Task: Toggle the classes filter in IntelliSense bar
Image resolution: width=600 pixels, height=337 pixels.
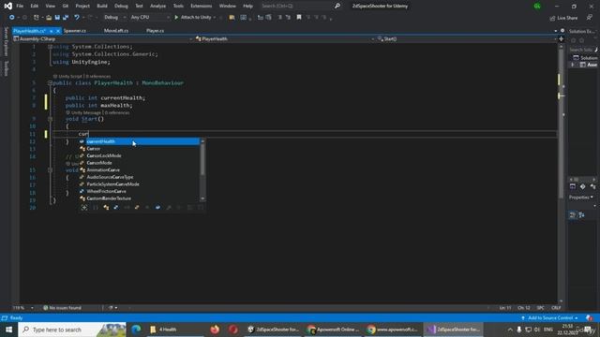Action: pos(106,208)
